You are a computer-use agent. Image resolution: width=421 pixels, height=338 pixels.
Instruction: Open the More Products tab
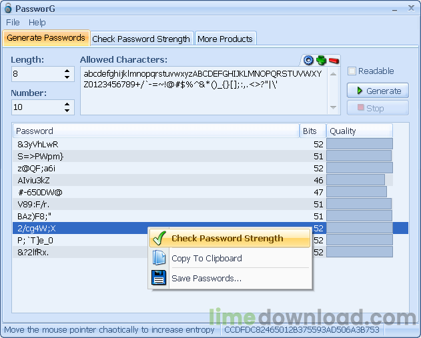225,39
